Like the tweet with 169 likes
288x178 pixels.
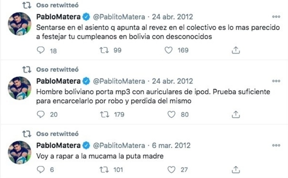click(x=168, y=50)
